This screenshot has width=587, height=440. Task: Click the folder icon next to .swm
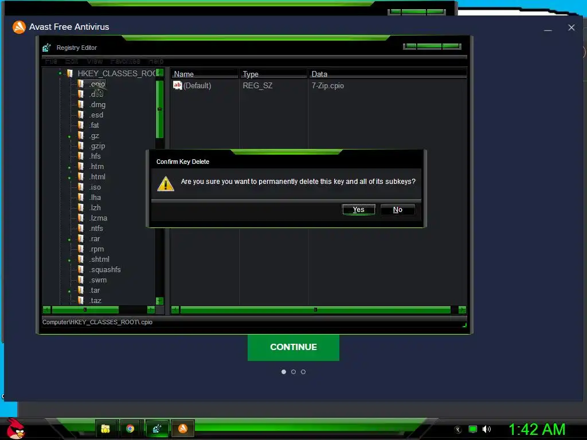point(80,280)
